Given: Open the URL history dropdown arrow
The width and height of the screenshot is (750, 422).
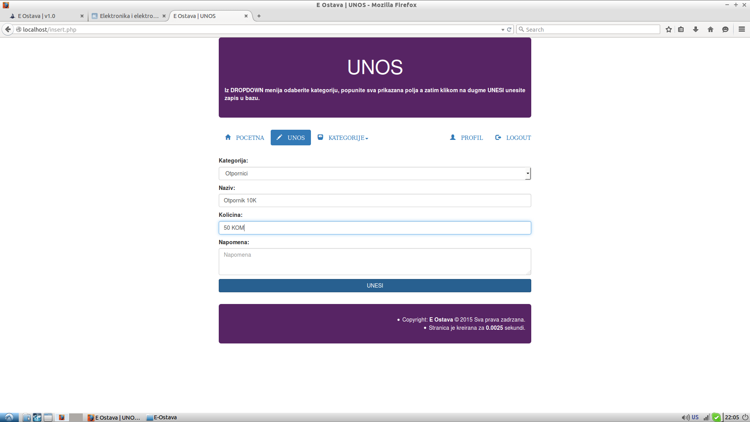Looking at the screenshot, I should [503, 30].
